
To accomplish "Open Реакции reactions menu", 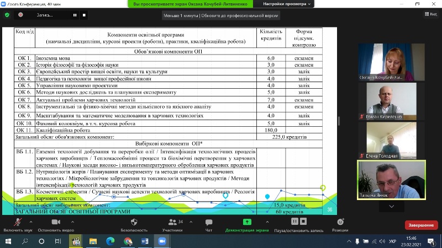I will pyautogui.click(x=340, y=225).
